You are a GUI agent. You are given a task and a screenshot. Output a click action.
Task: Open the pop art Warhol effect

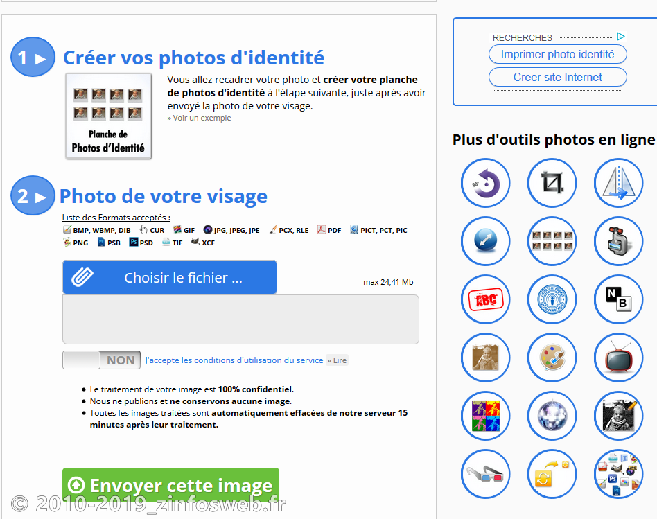(485, 416)
